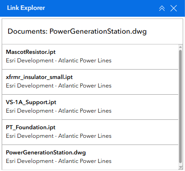
Task: Click the document list scrollbar thumb
Action: click(180, 106)
